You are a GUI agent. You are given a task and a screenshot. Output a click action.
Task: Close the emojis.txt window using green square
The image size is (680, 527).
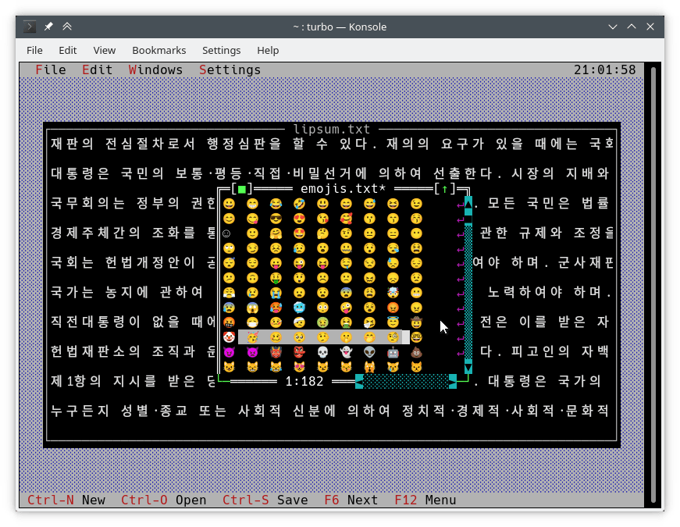point(242,189)
